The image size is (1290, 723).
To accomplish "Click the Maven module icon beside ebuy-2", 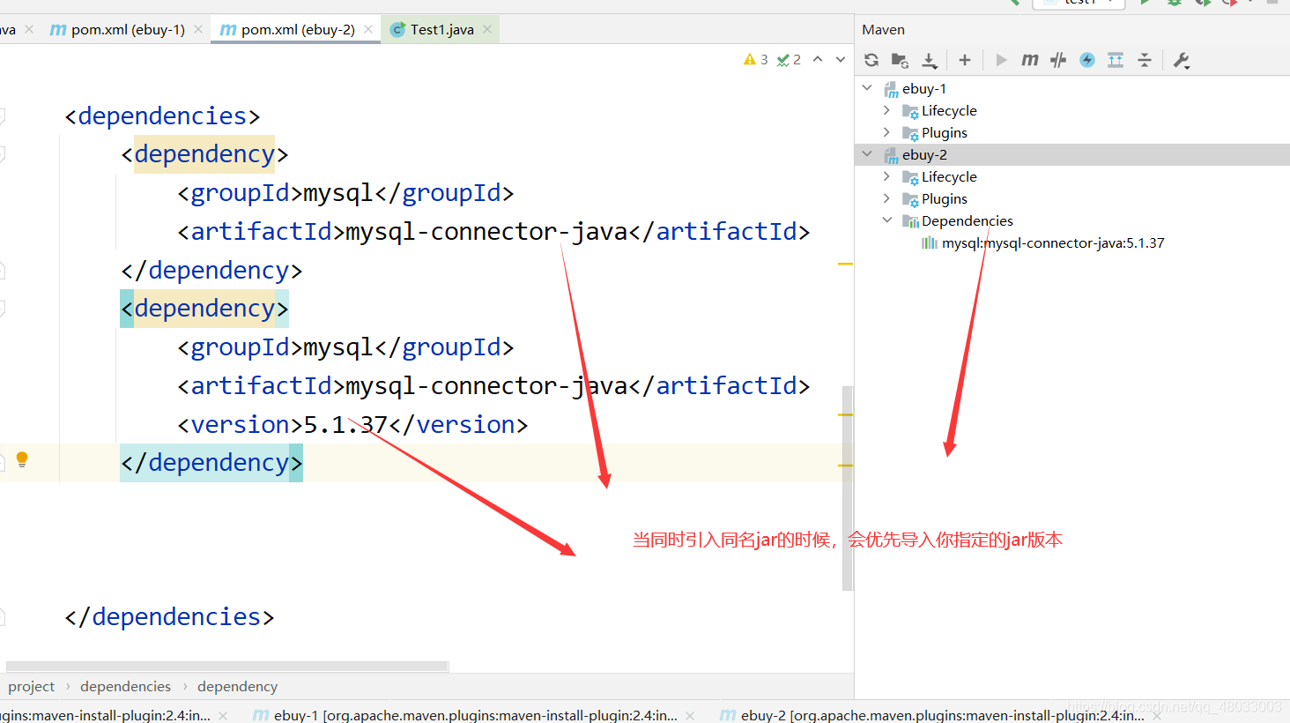I will (x=891, y=155).
